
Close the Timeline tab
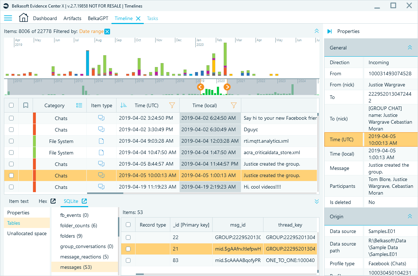click(138, 18)
